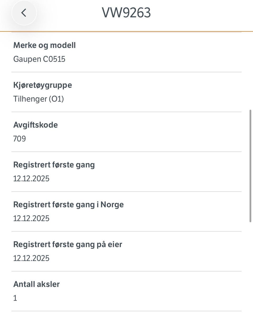Select the Merke og modell label

pyautogui.click(x=45, y=45)
